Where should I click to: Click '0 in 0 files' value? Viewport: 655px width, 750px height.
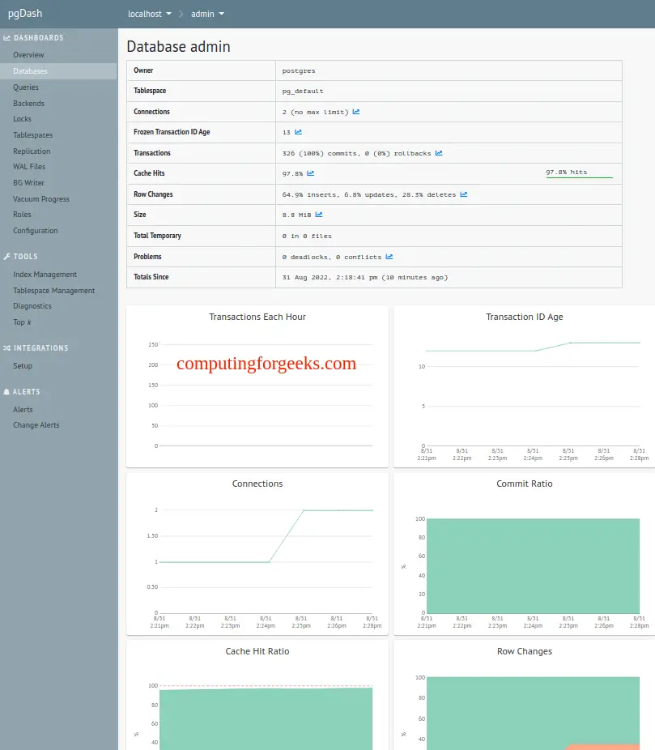307,236
